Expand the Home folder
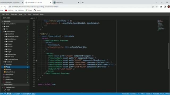This screenshot has width=170, height=95. tap(15, 49)
